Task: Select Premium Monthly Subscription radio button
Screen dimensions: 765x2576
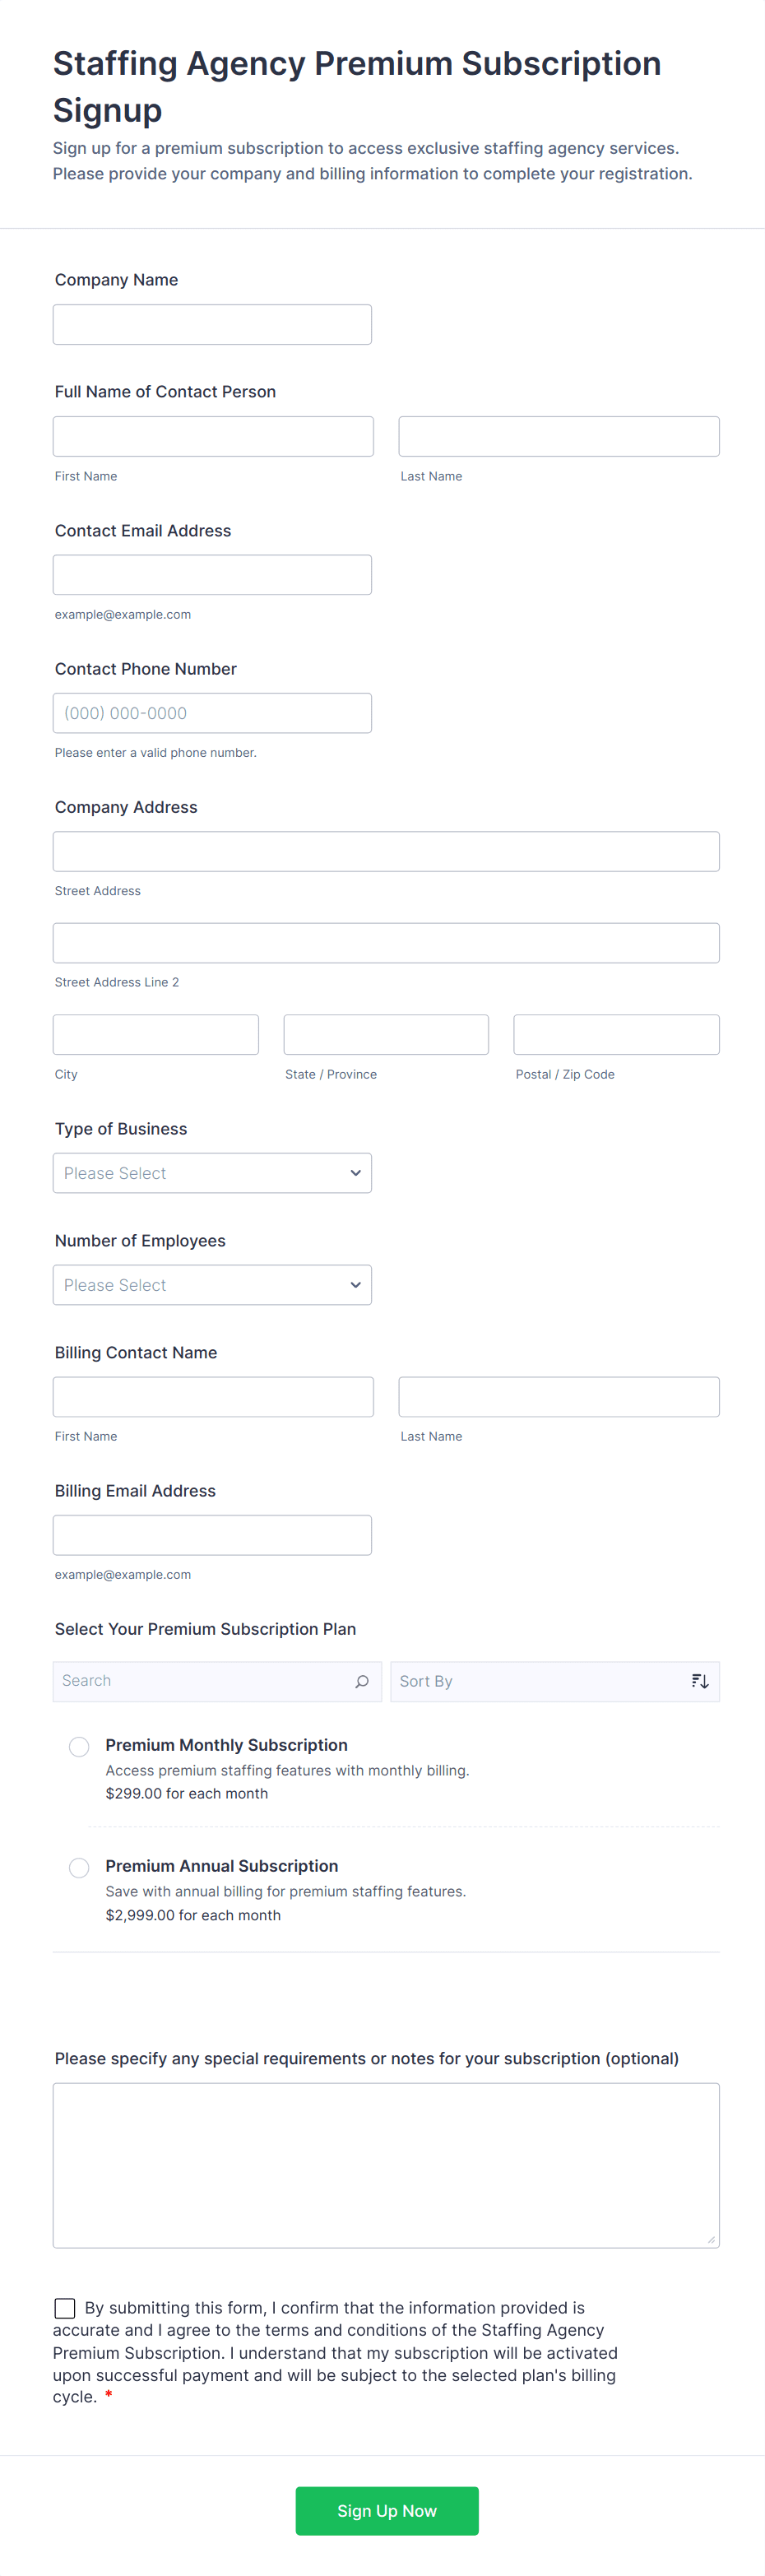Action: tap(79, 1746)
